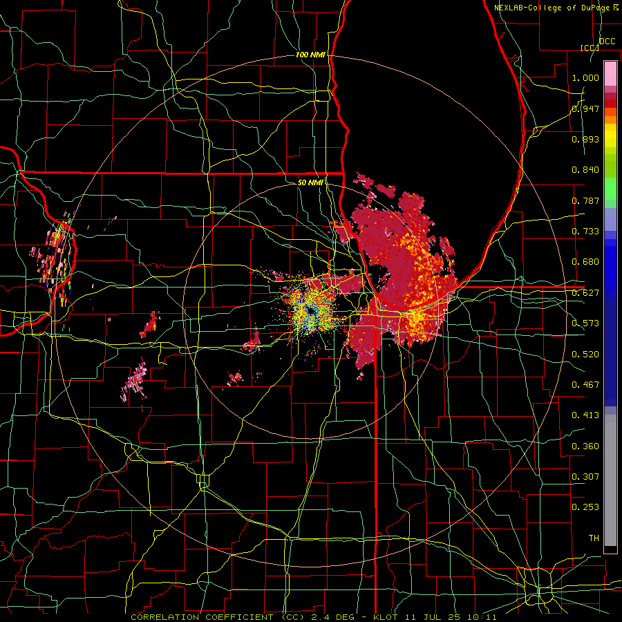Click the 100 NMI range ring label
Viewport: 622px width, 622px height.
click(x=310, y=55)
